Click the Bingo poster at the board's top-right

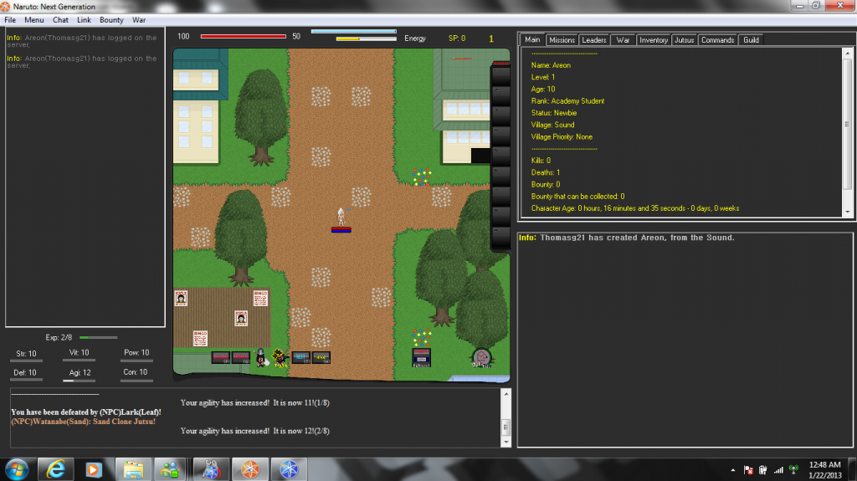[261, 298]
